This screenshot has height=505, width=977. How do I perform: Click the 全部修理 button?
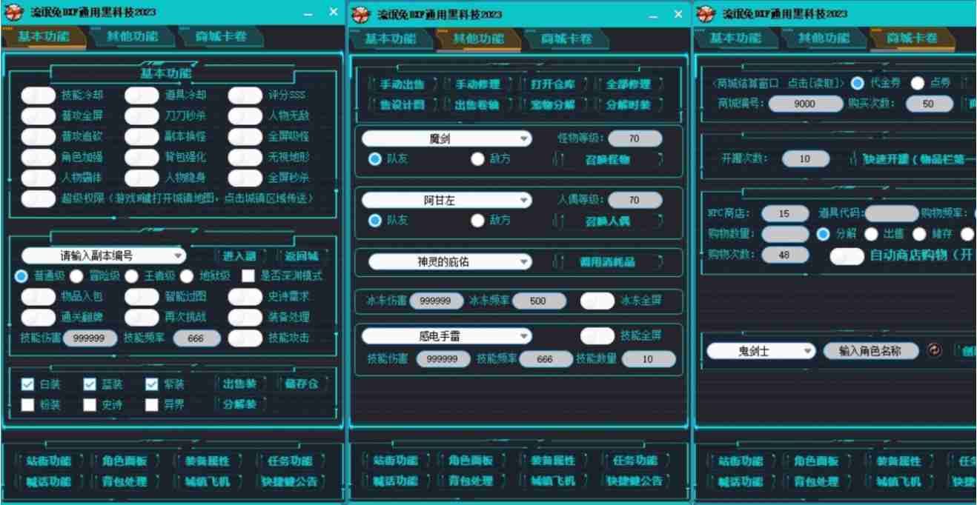point(628,84)
